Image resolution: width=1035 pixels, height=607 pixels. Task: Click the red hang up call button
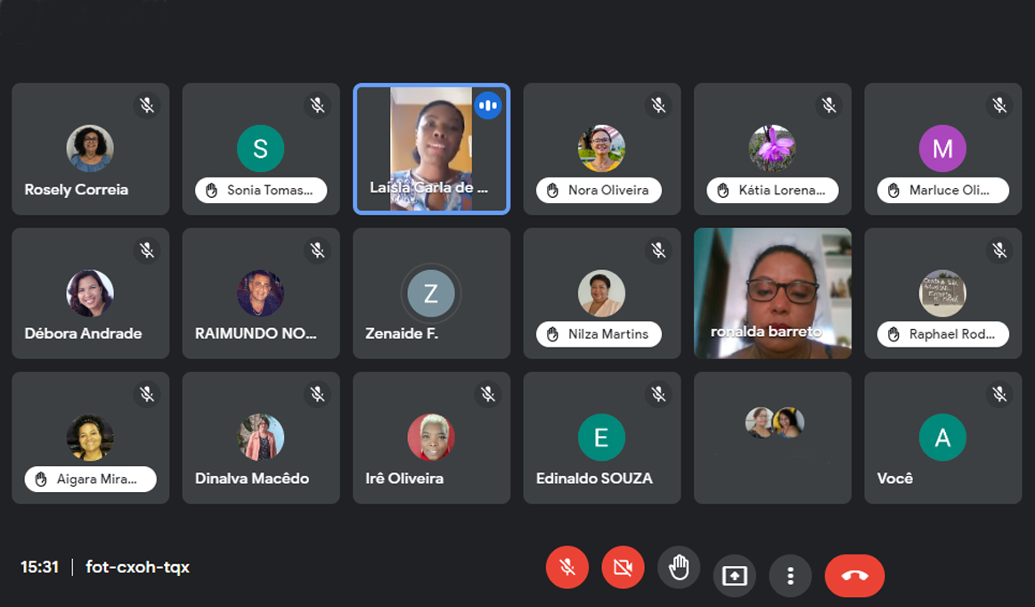point(854,576)
